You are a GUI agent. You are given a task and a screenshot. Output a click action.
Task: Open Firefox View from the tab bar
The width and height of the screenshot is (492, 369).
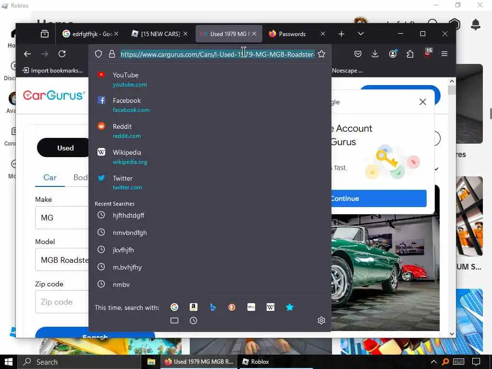tap(45, 34)
